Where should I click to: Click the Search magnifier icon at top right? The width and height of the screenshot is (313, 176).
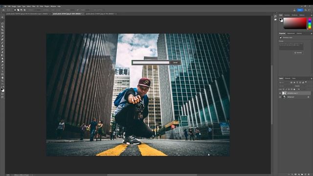306,10
